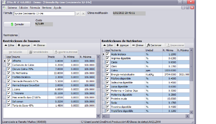This screenshot has width=216, height=124.
Task: Click Nutrientes table scroll down arrow
Action: coord(191,112)
